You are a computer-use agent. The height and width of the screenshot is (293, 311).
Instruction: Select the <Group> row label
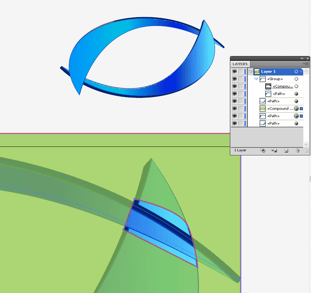click(x=275, y=79)
